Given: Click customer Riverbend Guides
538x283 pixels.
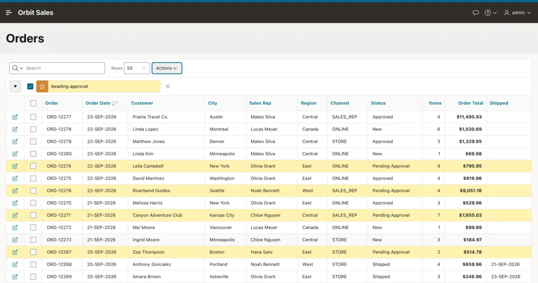Looking at the screenshot, I should (x=151, y=191).
